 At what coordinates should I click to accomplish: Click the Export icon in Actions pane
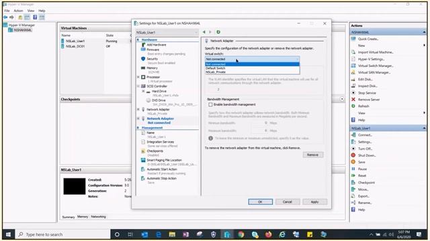coord(353,196)
